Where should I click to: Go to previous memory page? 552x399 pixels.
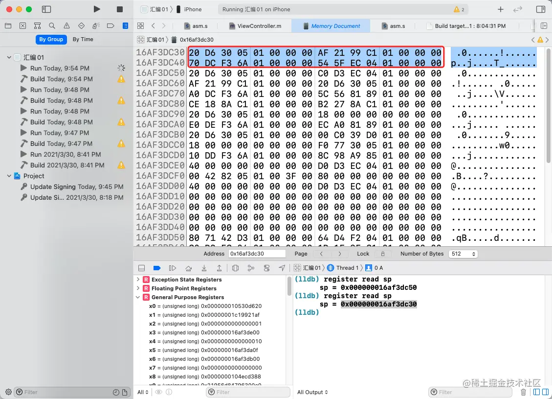(321, 254)
